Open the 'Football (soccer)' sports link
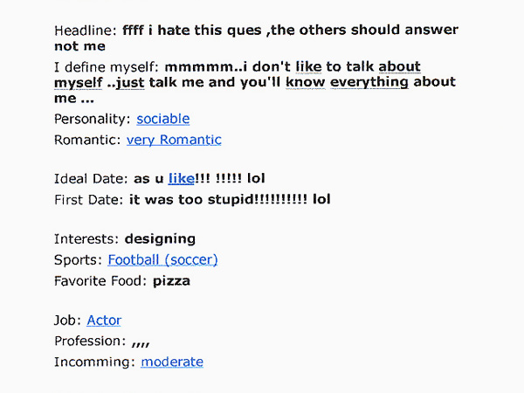 click(x=162, y=259)
